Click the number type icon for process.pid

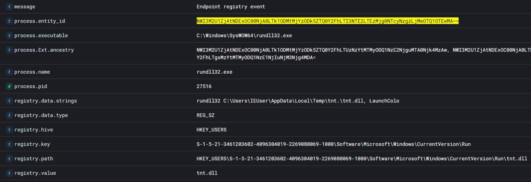pyautogui.click(x=9, y=87)
